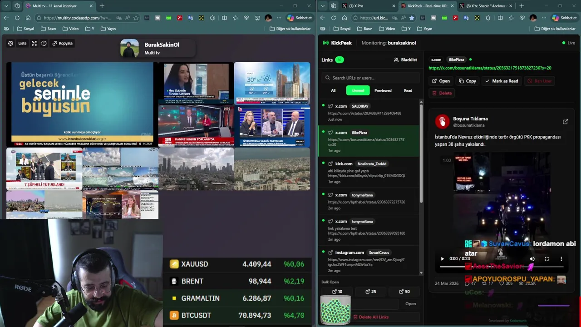Click blue favorite star in KickPeek address bar
The image size is (581, 327).
tap(411, 18)
